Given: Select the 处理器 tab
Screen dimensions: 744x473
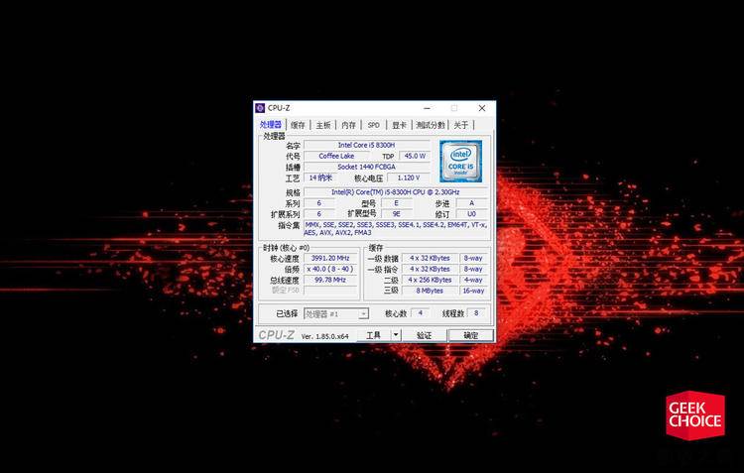Looking at the screenshot, I should tap(271, 124).
